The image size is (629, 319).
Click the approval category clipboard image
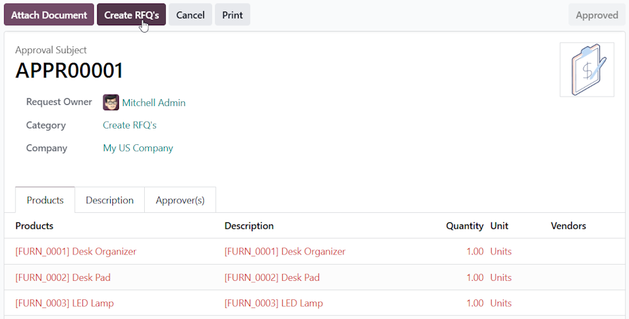pos(587,69)
